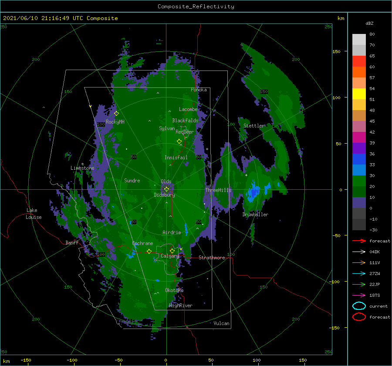This screenshot has width=392, height=366.
Task: Click the red forecast ellipse icon
Action: tap(359, 317)
